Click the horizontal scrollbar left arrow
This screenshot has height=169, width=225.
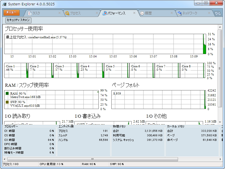(4, 159)
